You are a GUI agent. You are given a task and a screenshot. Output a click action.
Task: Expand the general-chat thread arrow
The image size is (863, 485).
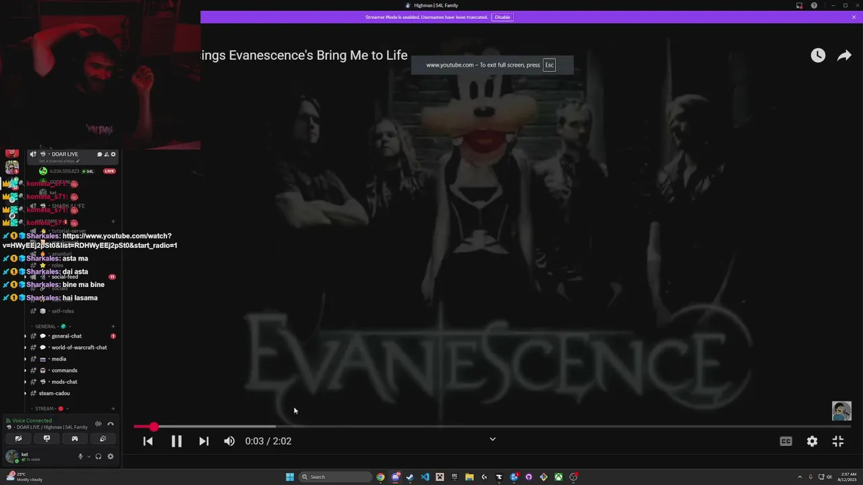(26, 336)
